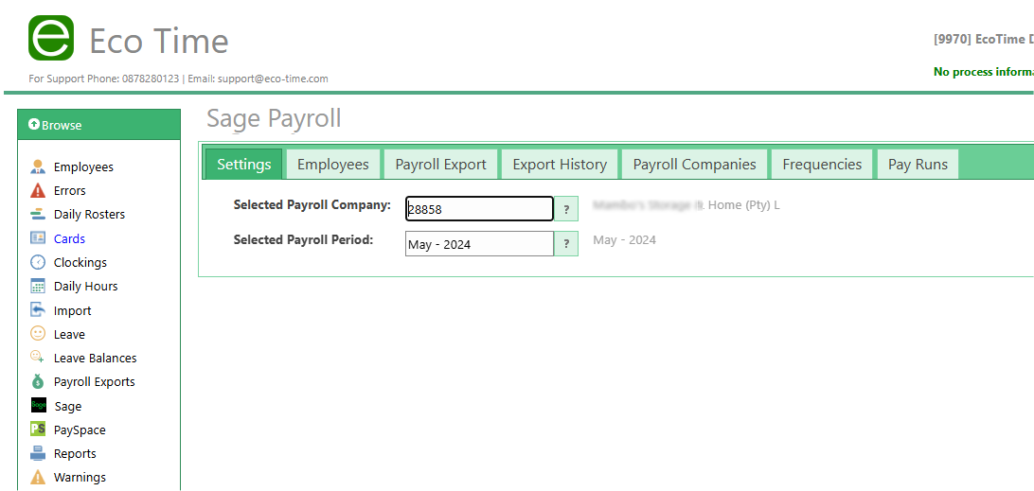Switch to the Payroll Export tab

440,164
